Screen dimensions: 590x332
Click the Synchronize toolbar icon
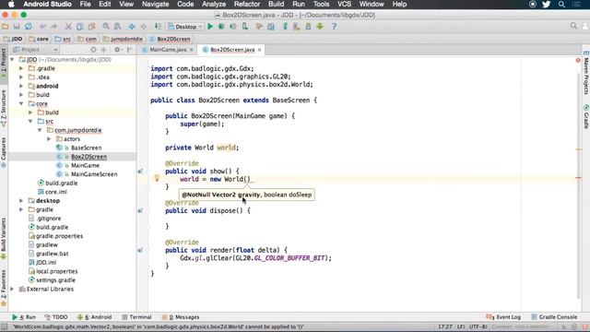tap(29, 27)
